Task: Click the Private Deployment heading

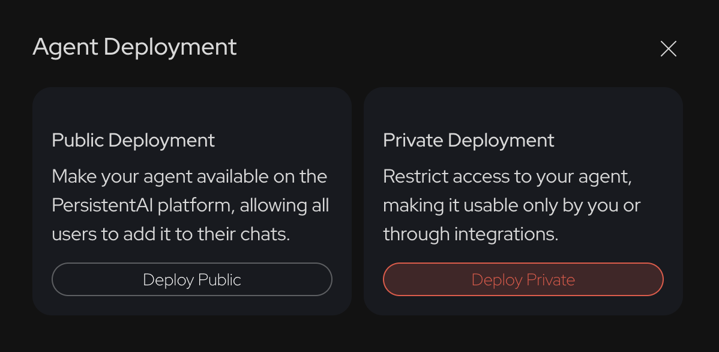Action: tap(469, 141)
